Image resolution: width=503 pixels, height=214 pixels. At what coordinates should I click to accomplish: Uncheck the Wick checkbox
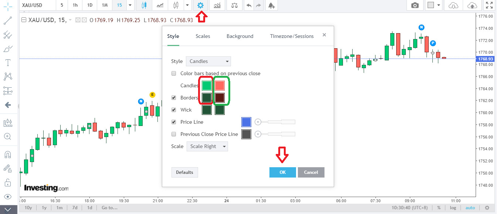coord(174,110)
